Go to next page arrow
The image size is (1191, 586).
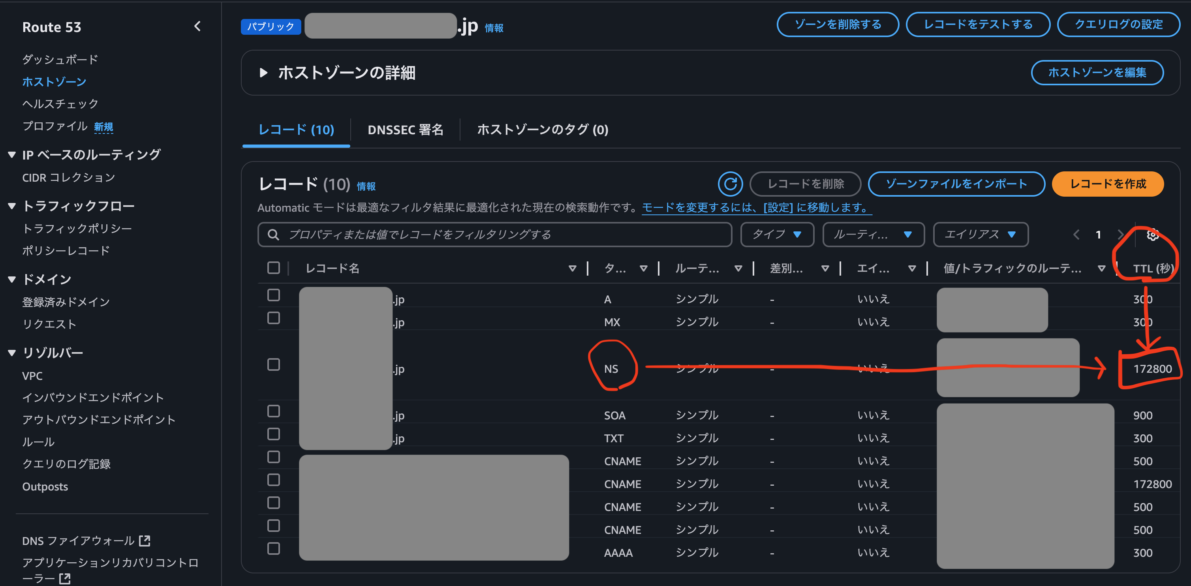pos(1120,235)
